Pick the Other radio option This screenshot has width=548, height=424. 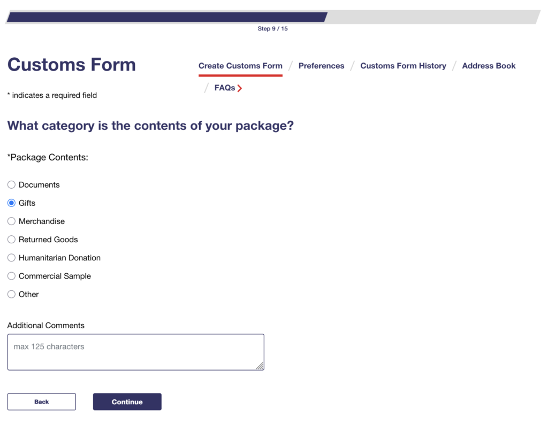click(x=11, y=294)
